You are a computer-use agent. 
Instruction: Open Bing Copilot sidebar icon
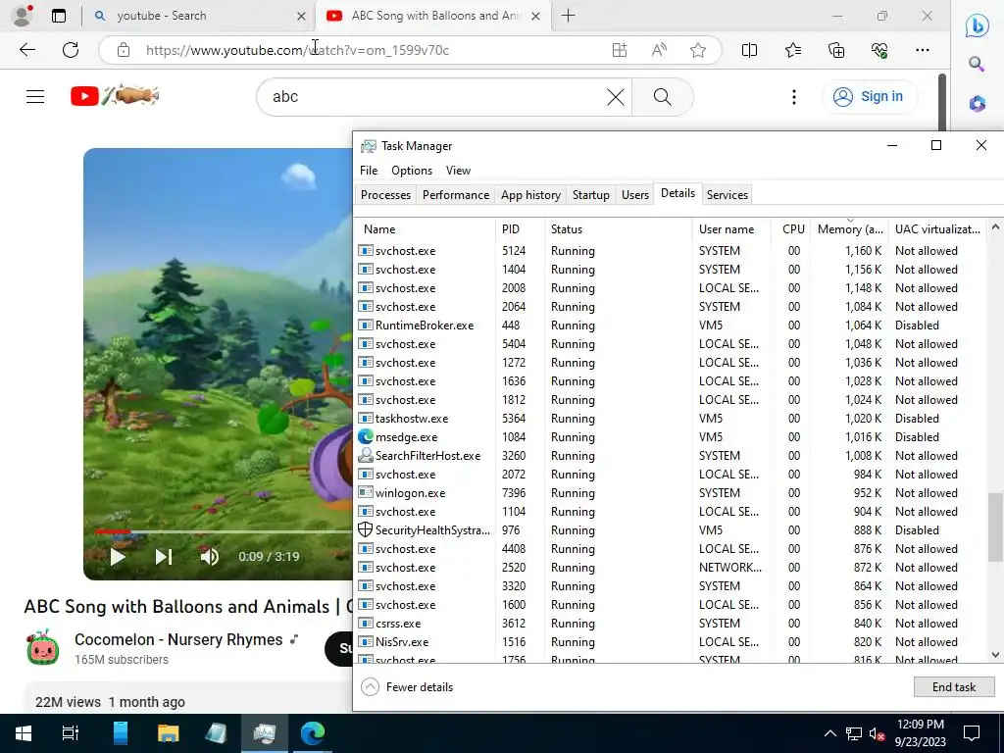point(978,25)
